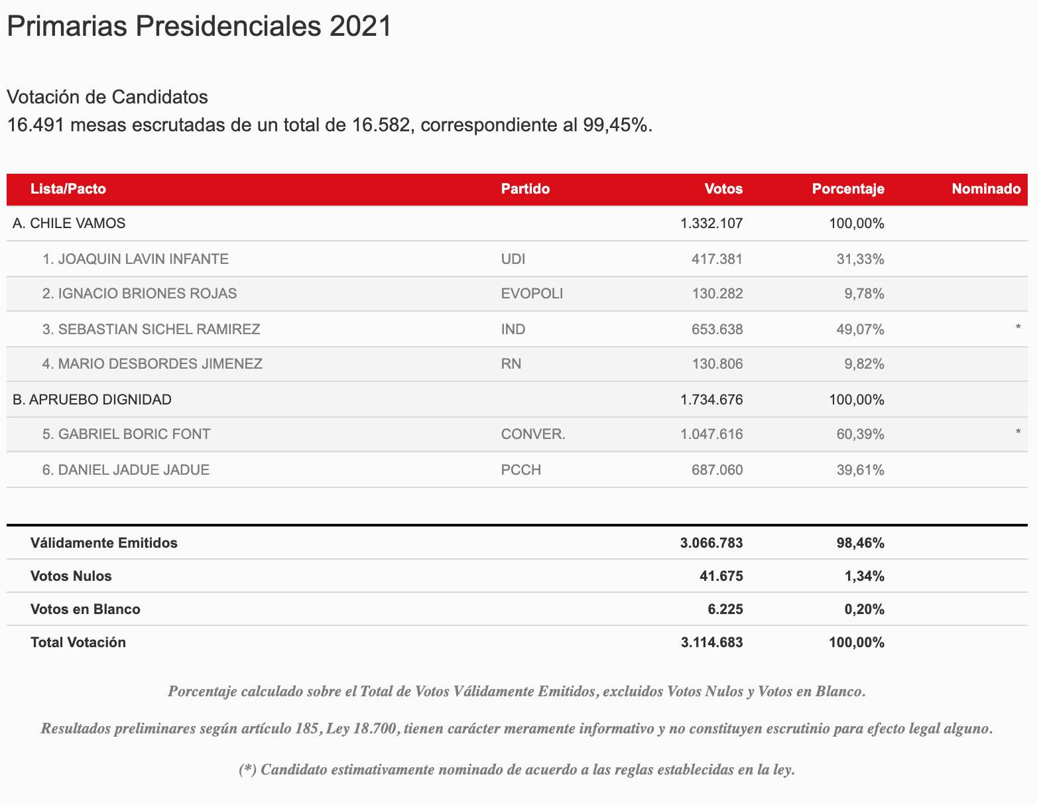
Task: Click the Porcentaje column header
Action: [848, 189]
